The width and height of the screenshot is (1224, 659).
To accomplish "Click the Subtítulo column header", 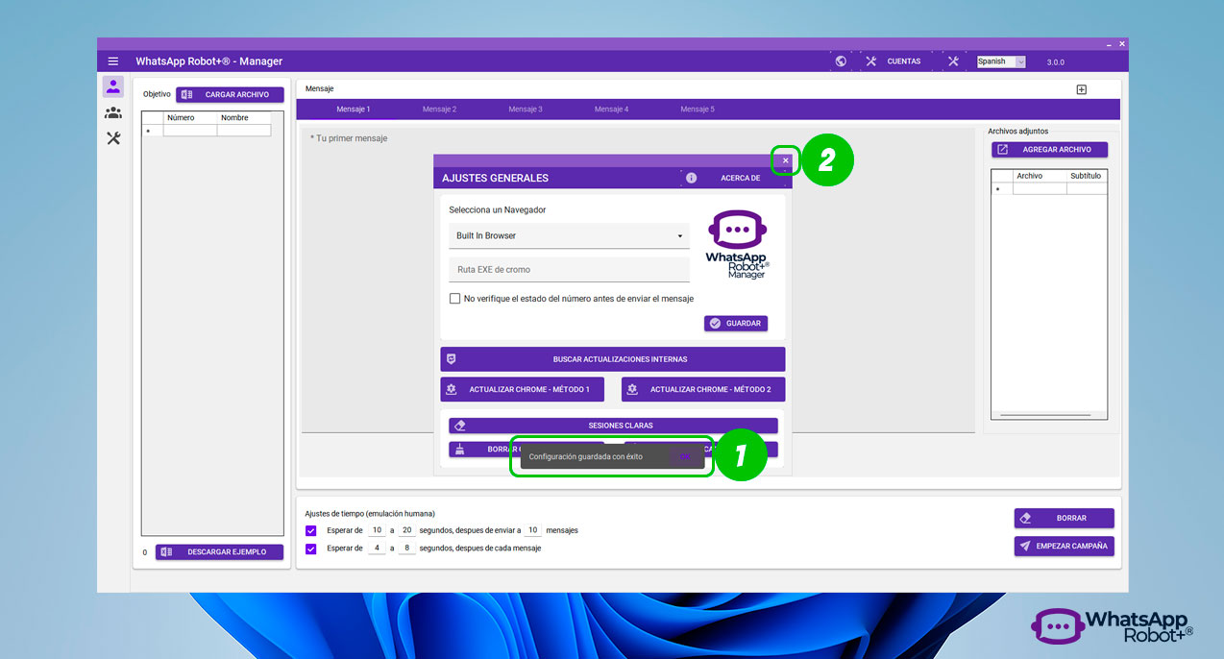I will point(1087,177).
